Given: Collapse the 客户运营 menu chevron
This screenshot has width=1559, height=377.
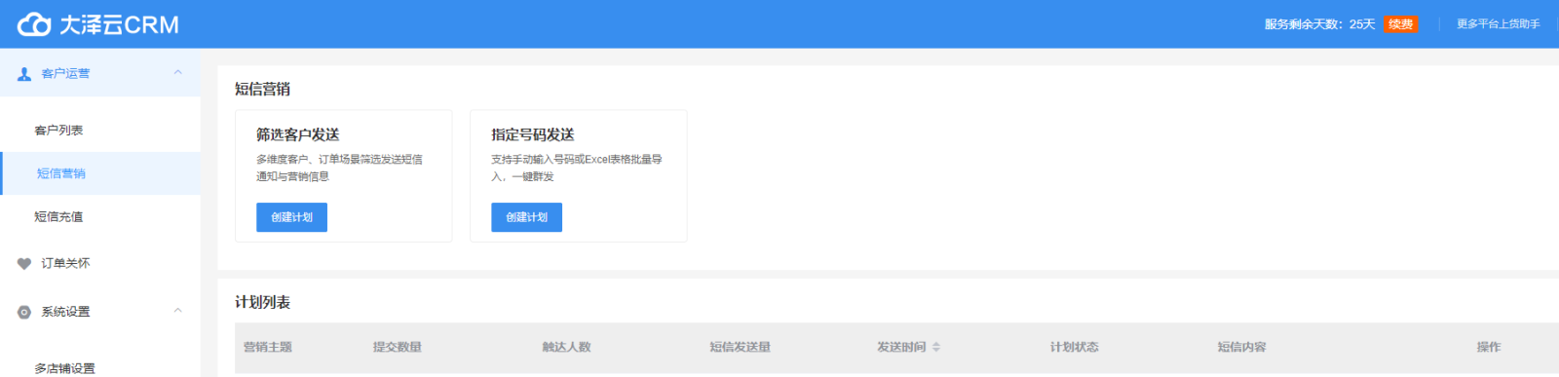Looking at the screenshot, I should pyautogui.click(x=177, y=72).
